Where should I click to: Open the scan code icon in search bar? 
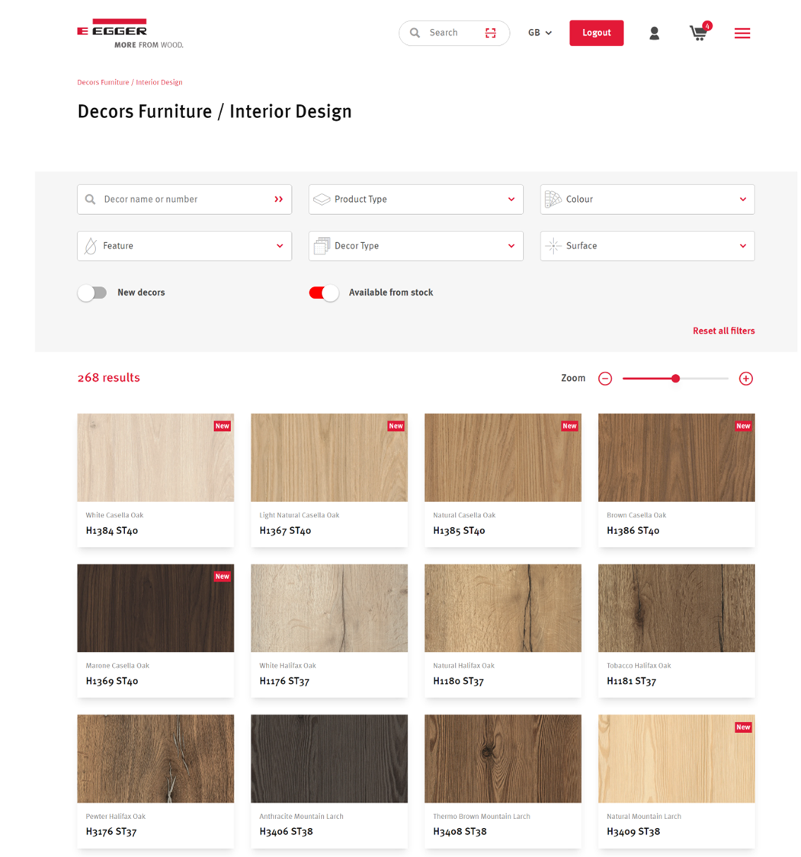(491, 33)
